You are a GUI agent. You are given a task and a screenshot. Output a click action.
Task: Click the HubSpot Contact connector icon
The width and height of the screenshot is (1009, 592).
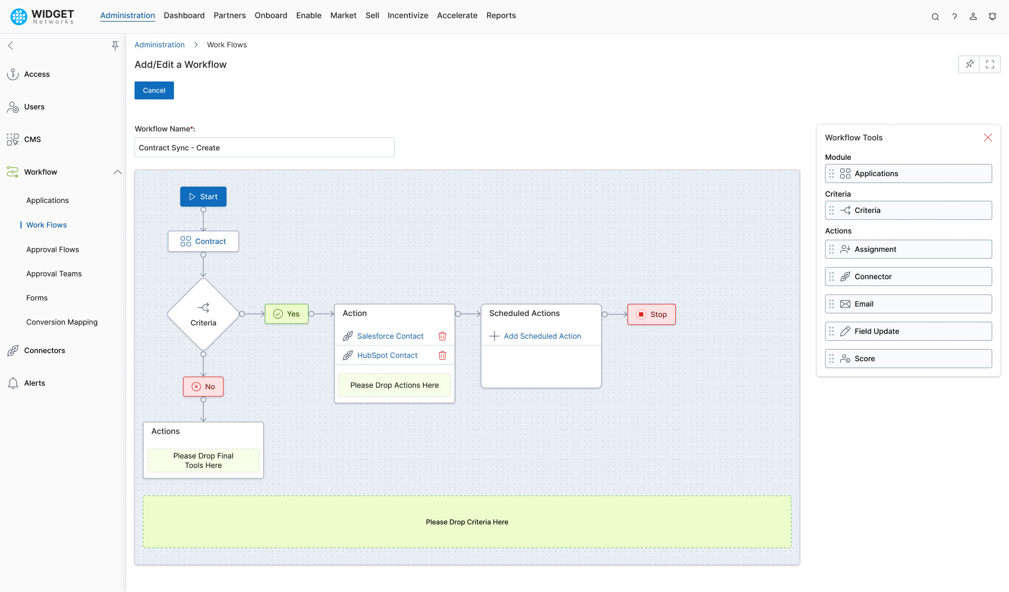348,355
